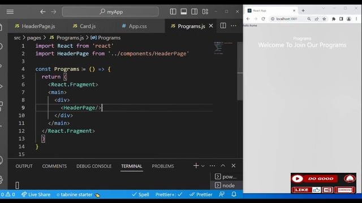
Task: Click the myApp command center search box
Action: coord(110,11)
